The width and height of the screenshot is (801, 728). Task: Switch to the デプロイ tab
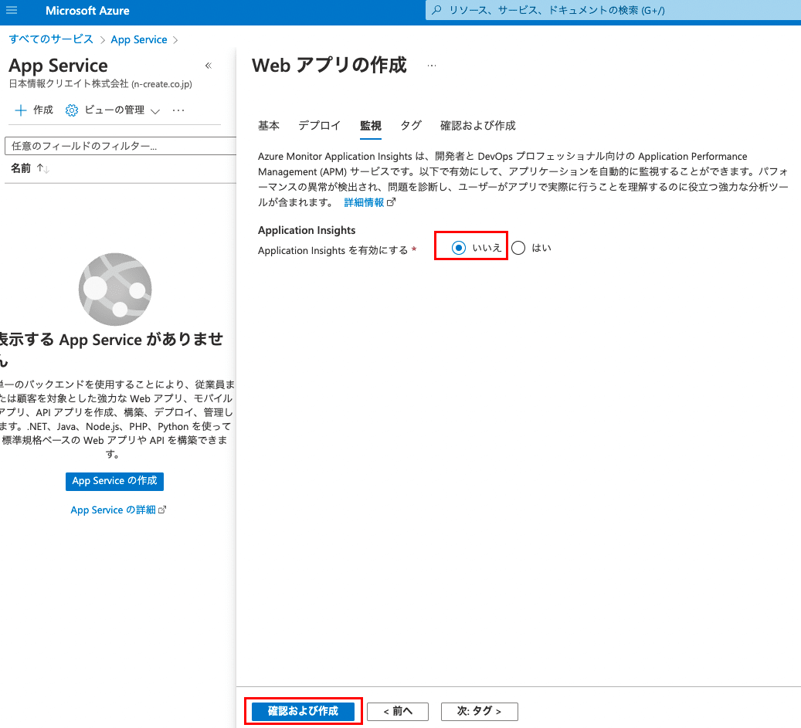(x=319, y=126)
